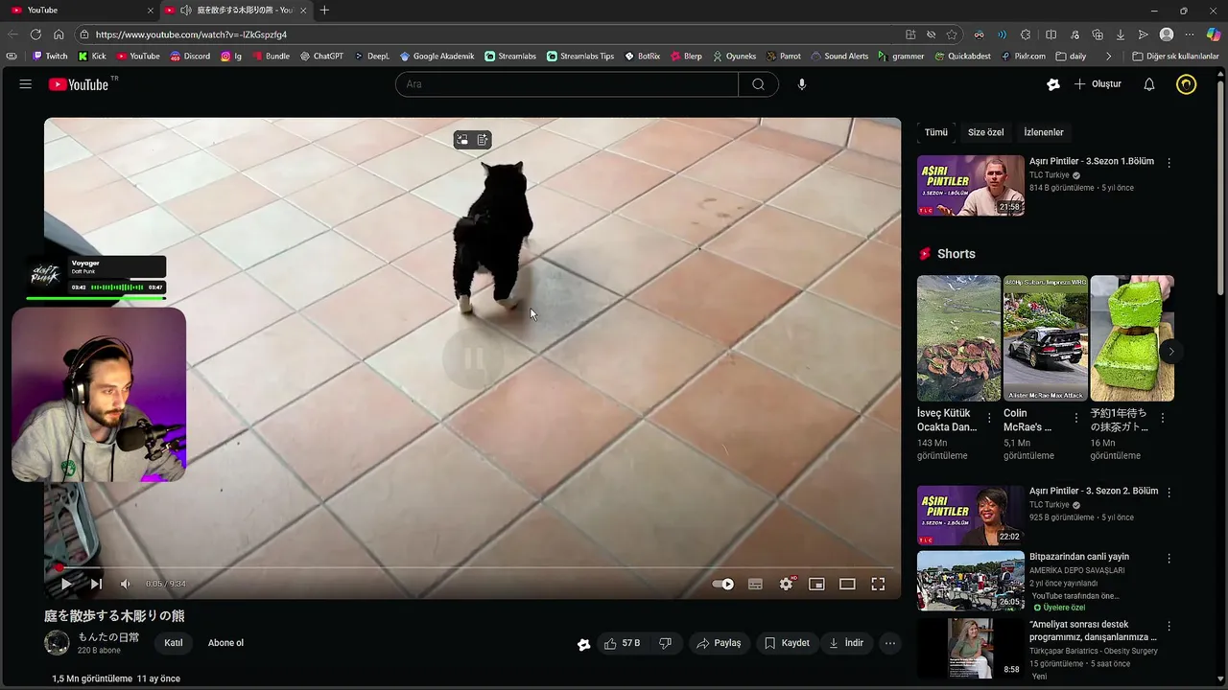Like the video (57 B)

click(622, 643)
